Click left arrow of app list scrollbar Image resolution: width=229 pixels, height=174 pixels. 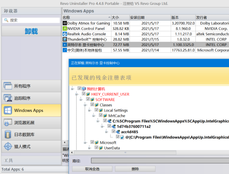65,142
